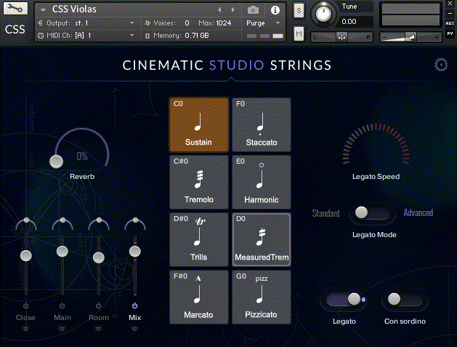Screen dimensions: 457x347
Task: Toggle the Close mic power button
Action: click(26, 306)
